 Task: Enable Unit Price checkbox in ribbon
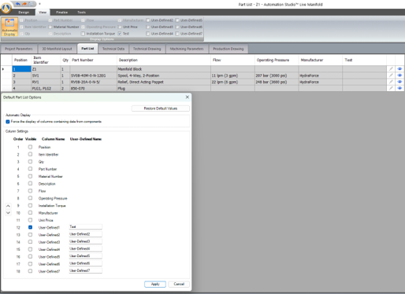point(120,27)
